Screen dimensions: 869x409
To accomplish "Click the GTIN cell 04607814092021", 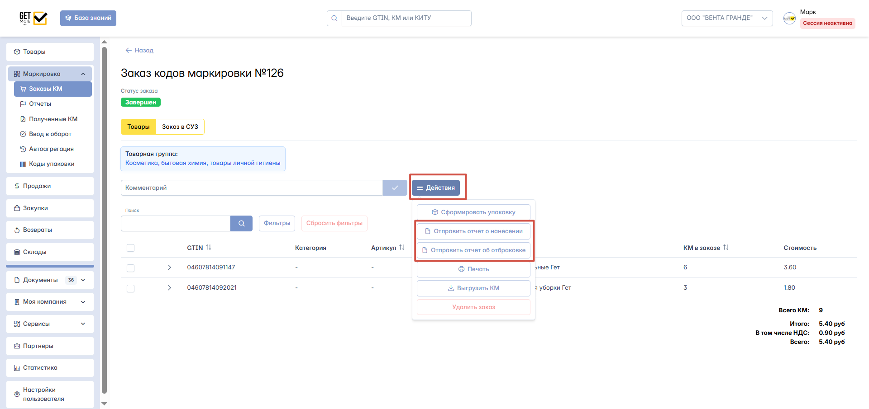I will point(212,288).
